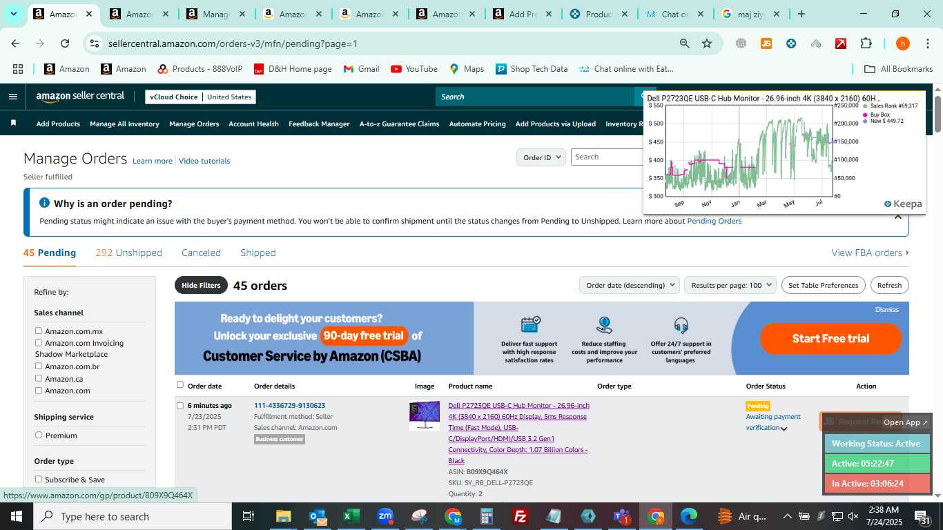The image size is (943, 530).
Task: Open Outlook from the taskbar
Action: (318, 516)
